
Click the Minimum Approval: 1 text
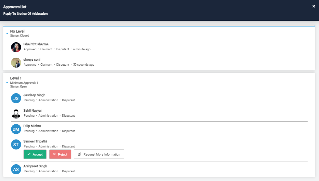point(24,83)
